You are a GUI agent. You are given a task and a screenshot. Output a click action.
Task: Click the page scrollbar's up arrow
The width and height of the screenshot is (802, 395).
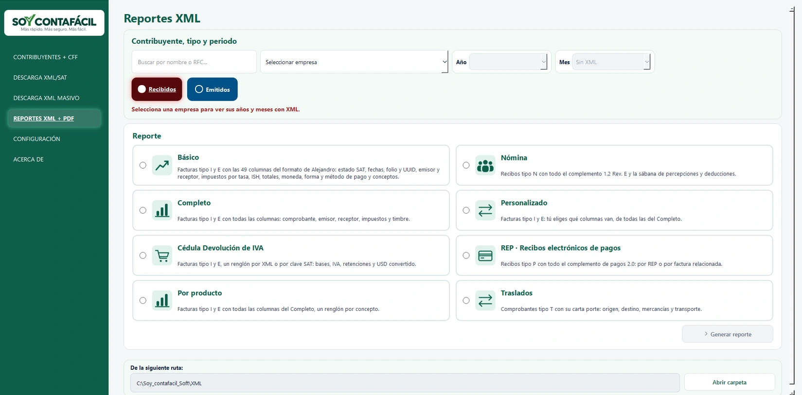point(792,9)
